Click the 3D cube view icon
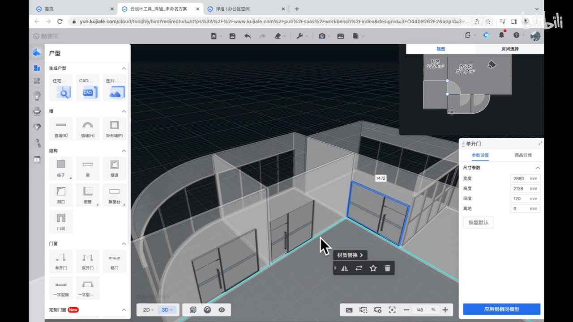The image size is (573, 322). (193, 310)
